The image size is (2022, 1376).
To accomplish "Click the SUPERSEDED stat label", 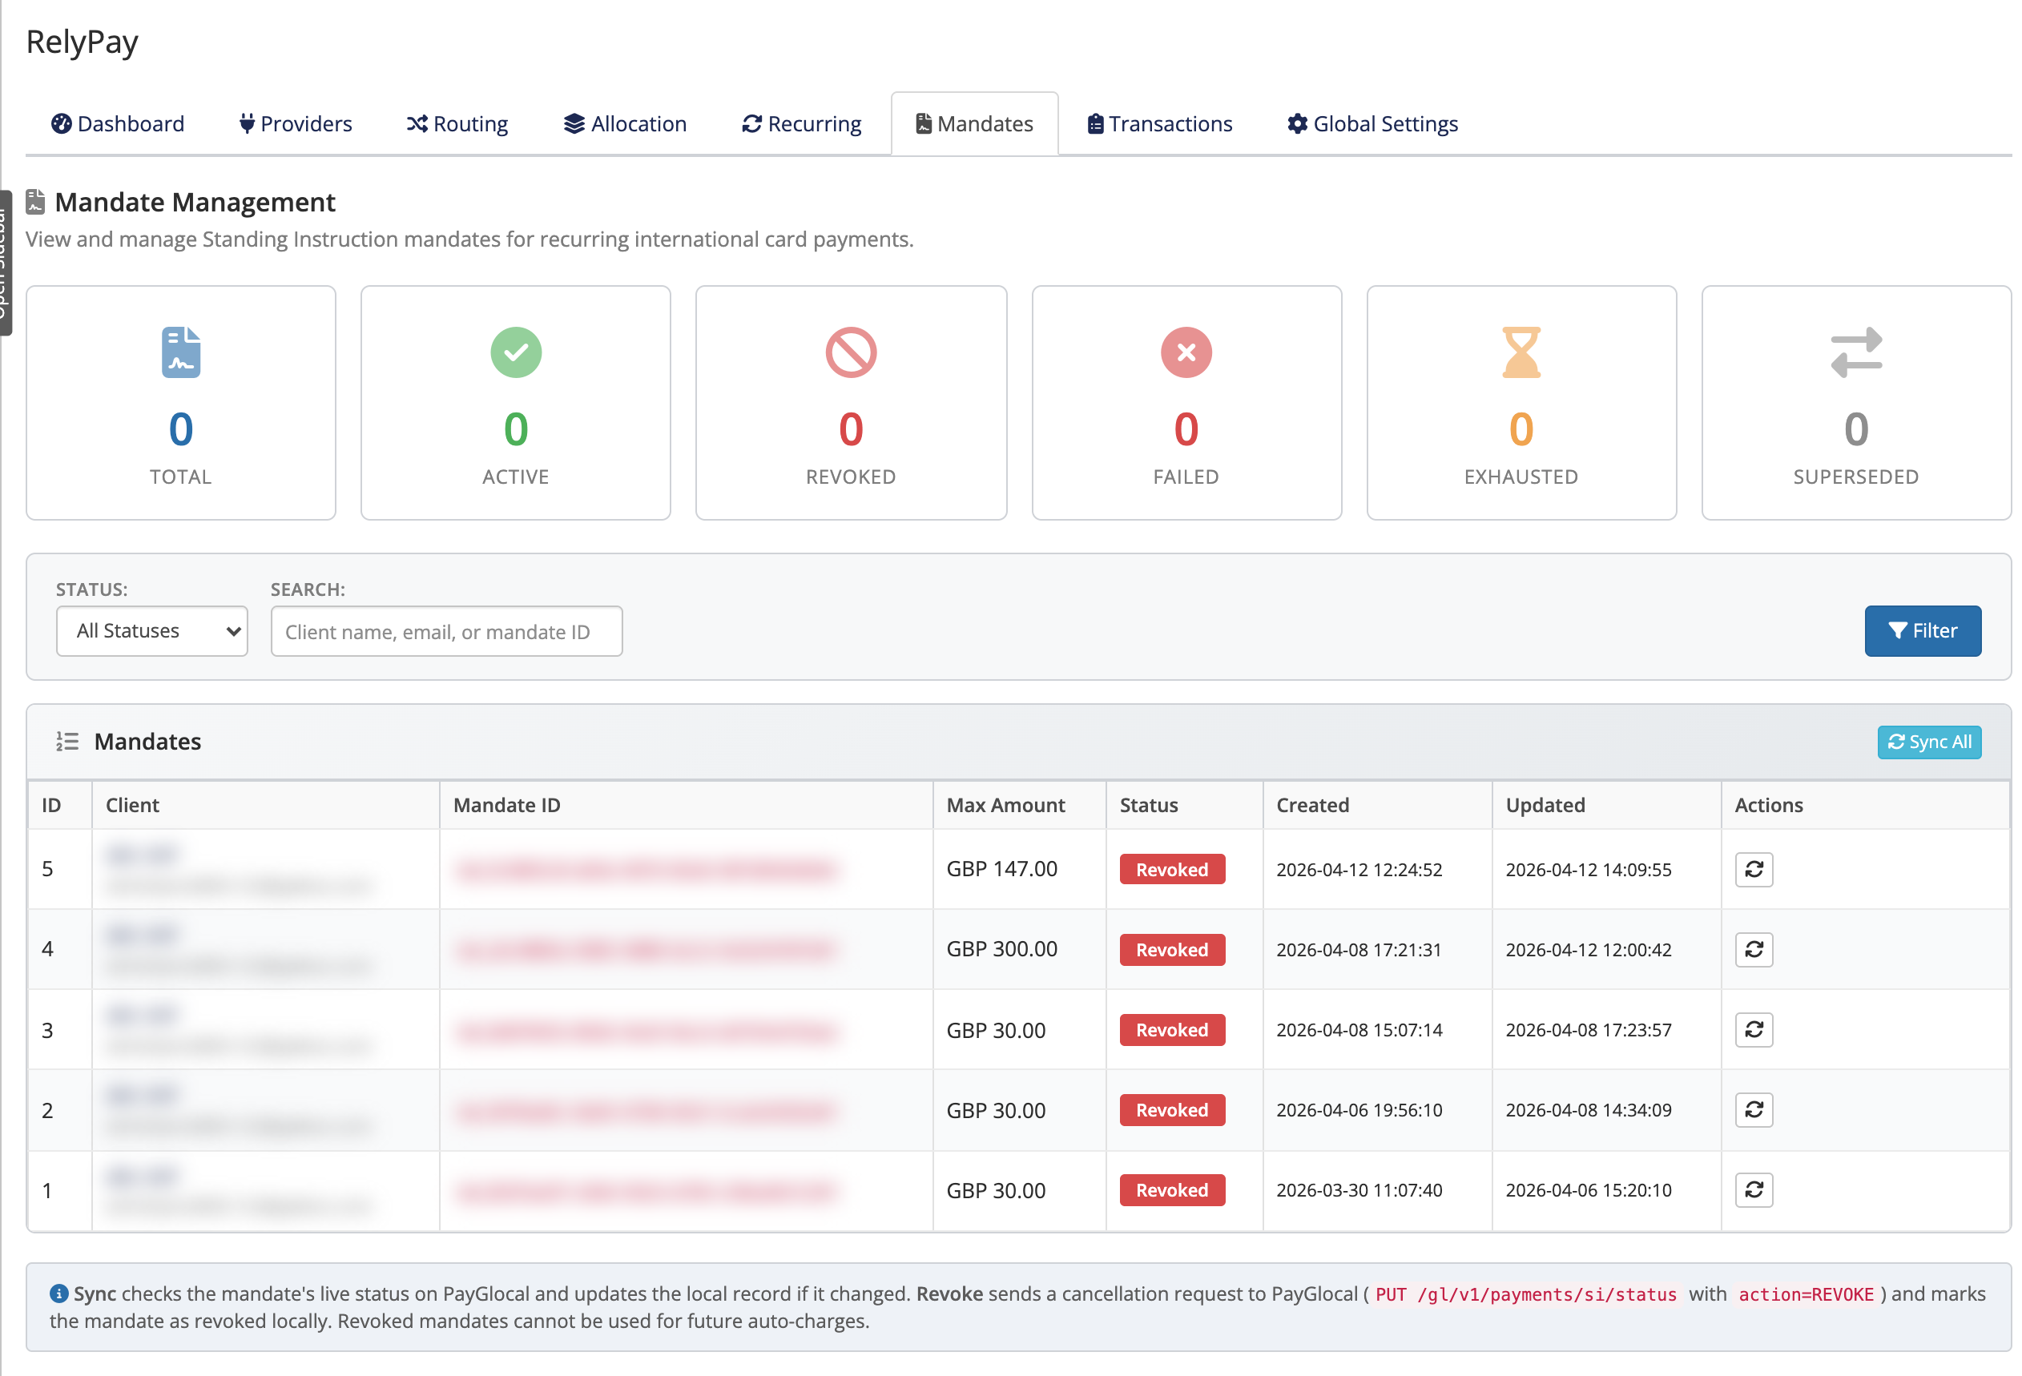I will [1856, 477].
